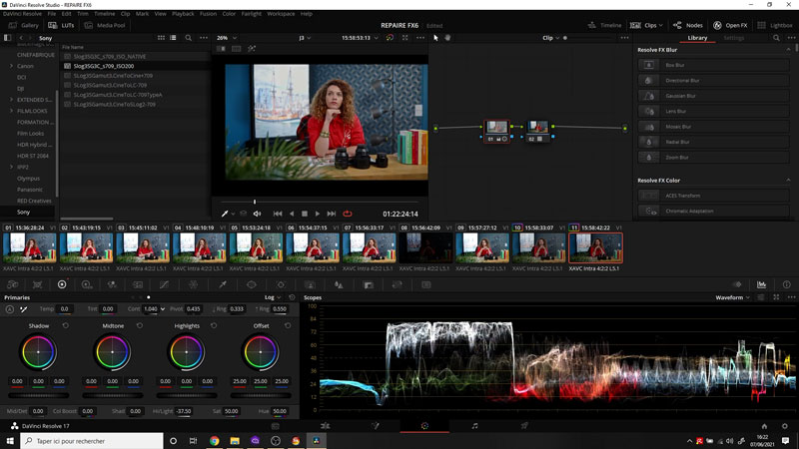This screenshot has width=799, height=449.
Task: Open the Color menu
Action: coord(229,14)
